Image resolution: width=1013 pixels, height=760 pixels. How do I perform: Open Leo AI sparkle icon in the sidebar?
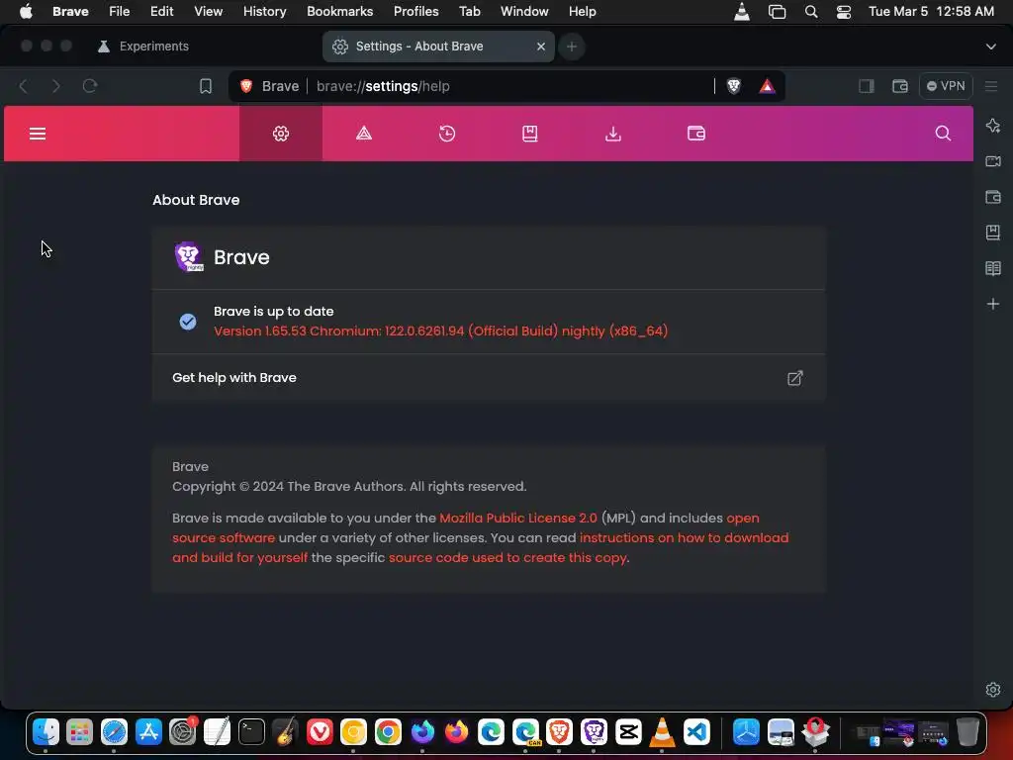[993, 126]
